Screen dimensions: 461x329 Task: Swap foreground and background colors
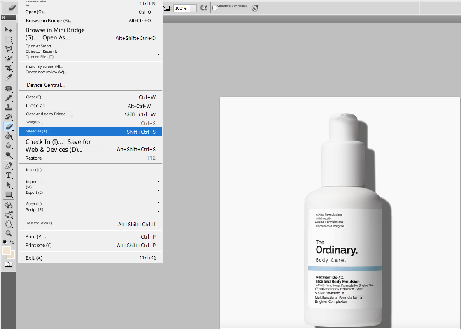[12, 242]
